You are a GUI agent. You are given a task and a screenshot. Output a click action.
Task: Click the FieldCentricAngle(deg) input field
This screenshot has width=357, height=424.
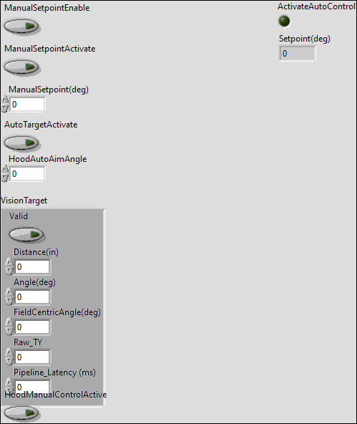(32, 327)
